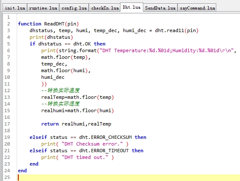The width and height of the screenshot is (240, 181).
Task: Select the config.lua tab
Action: (x=74, y=8)
